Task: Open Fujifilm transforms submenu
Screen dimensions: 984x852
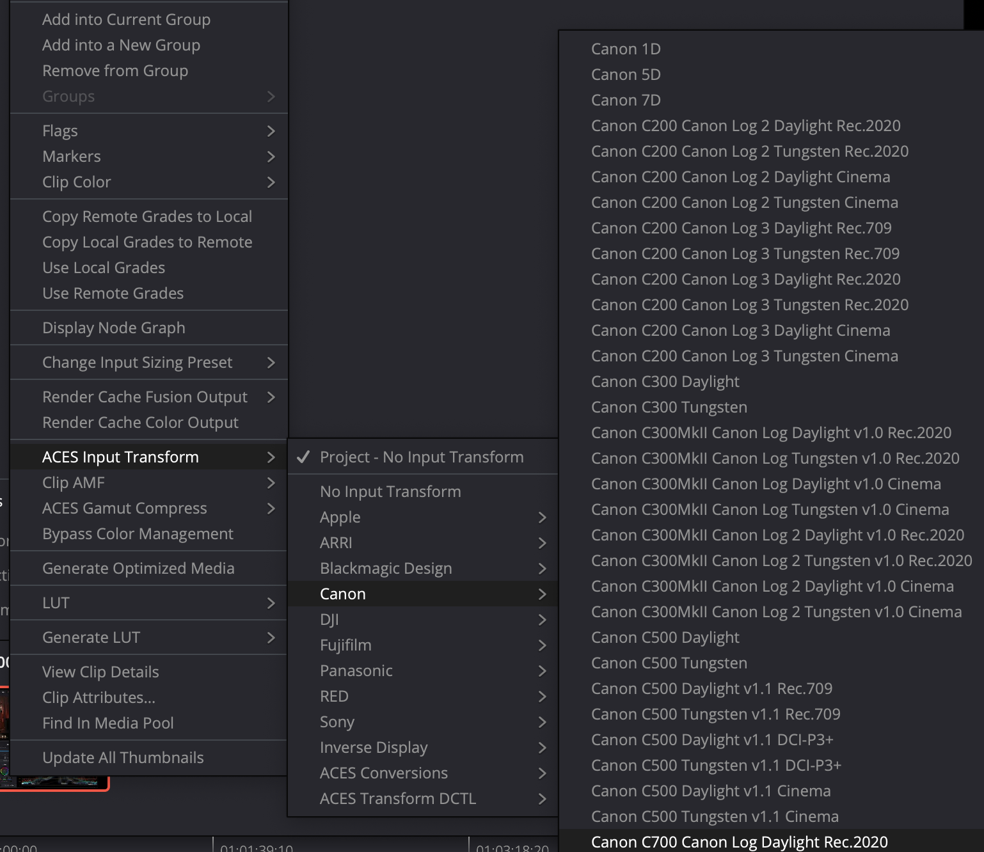Action: (x=423, y=645)
